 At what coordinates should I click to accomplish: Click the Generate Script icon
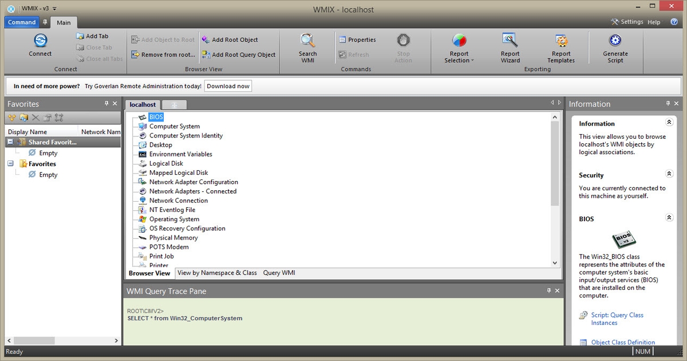[x=615, y=41]
